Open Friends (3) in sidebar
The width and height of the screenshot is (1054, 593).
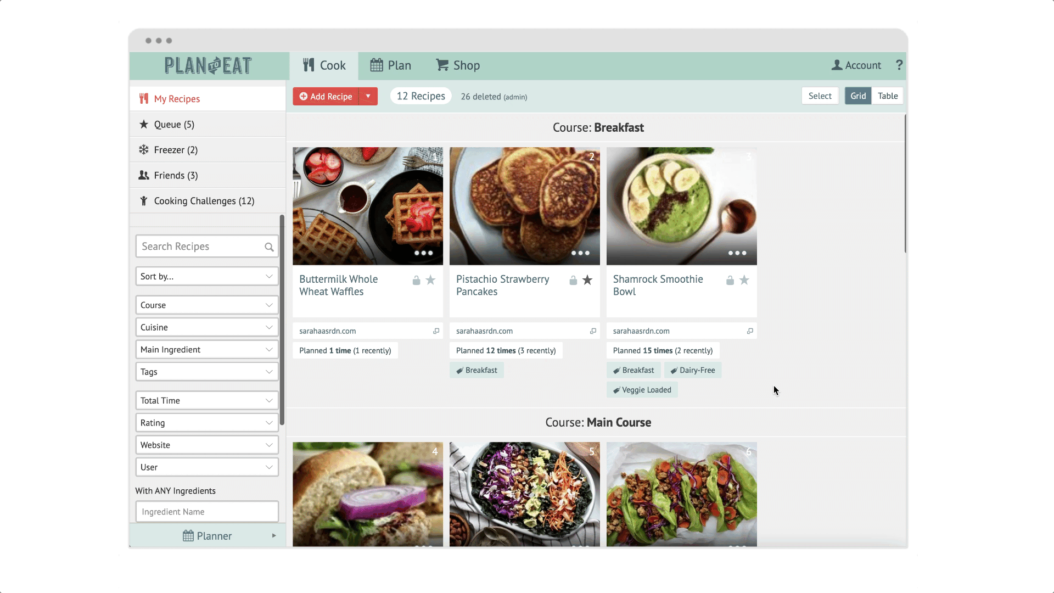point(208,175)
